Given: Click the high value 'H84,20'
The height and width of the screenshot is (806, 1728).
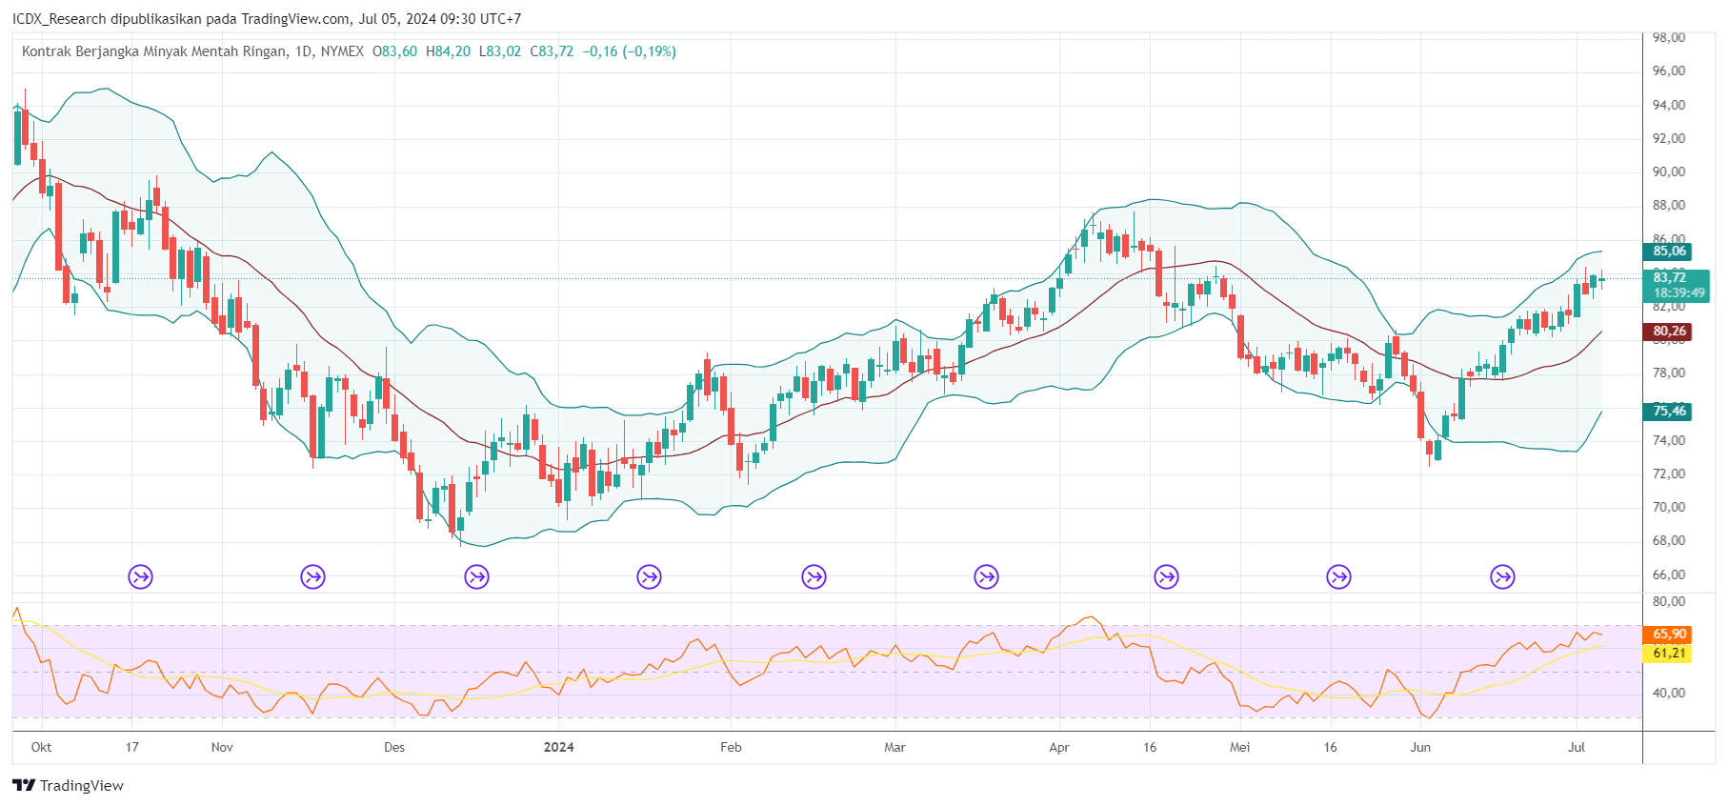Looking at the screenshot, I should [x=448, y=51].
